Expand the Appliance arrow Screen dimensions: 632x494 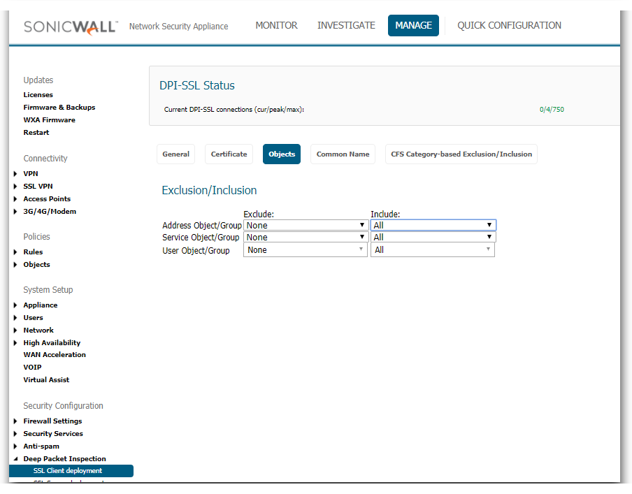pos(15,305)
